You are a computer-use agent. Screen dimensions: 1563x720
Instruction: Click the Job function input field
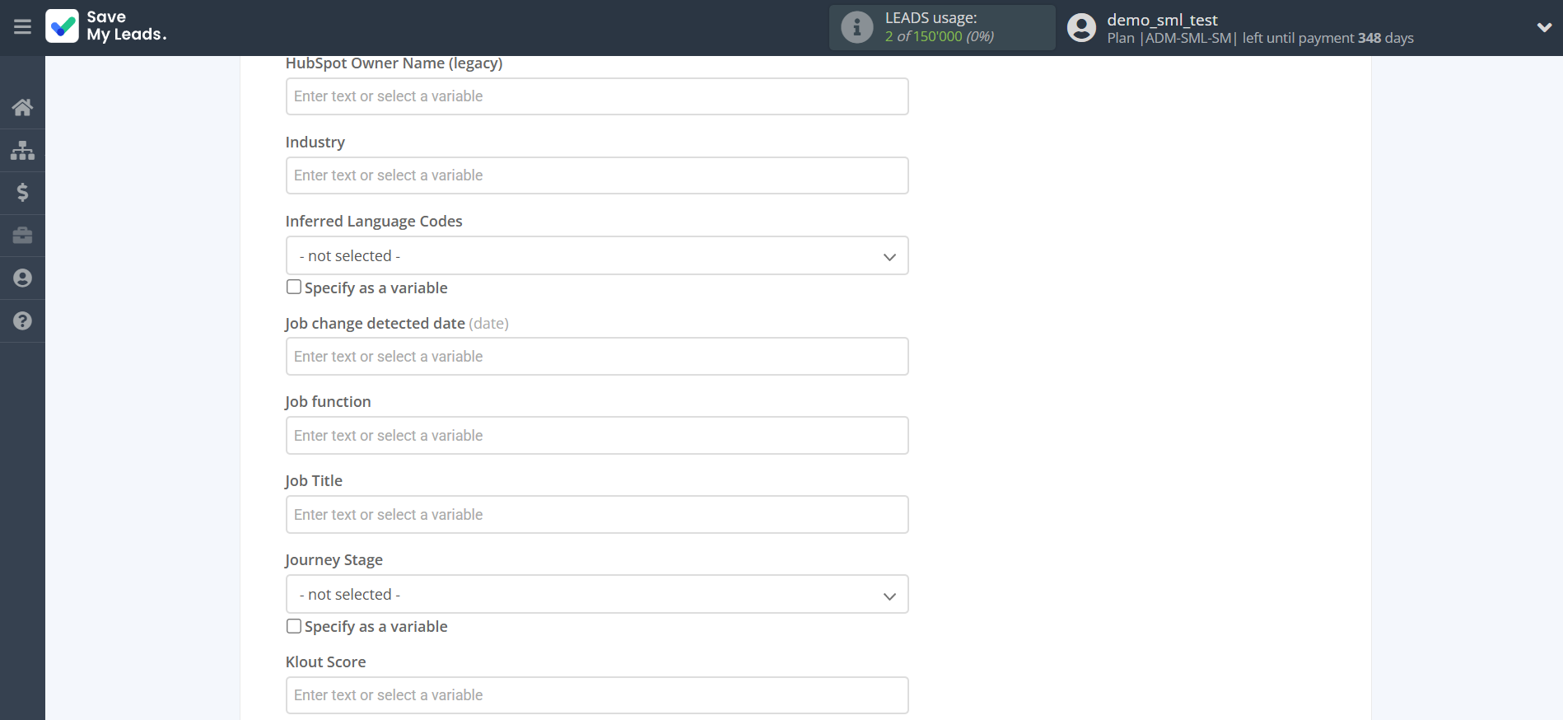click(596, 436)
